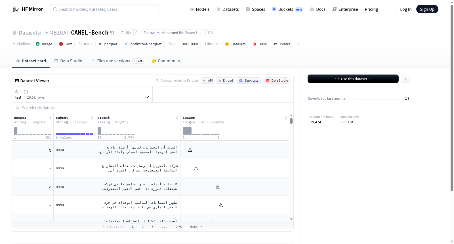
Task: Open the Buckets page
Action: [x=287, y=9]
